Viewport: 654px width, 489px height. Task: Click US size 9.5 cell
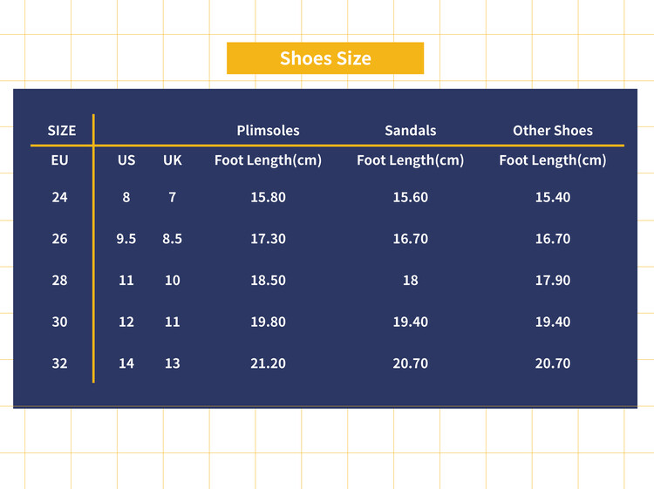[126, 239]
